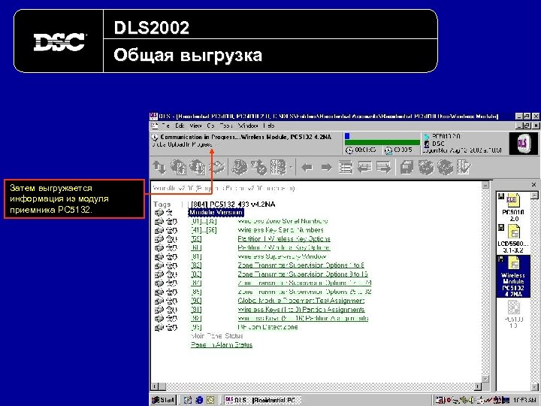Click the right-pointing Forward arrow in toolbar
Screen dimensions: 541x406
326,168
